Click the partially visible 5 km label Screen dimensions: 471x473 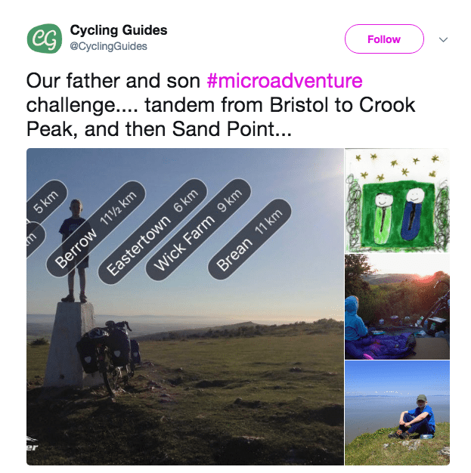pos(42,212)
